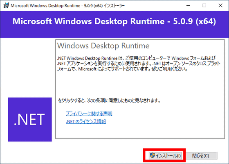
Task: Click the window title bar caption text
Action: point(67,6)
